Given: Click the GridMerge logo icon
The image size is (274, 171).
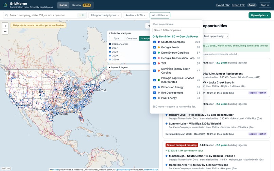Looking at the screenshot, I should [5, 5].
